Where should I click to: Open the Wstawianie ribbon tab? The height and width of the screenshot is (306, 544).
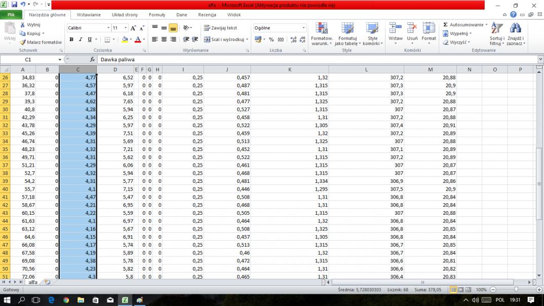[89, 15]
